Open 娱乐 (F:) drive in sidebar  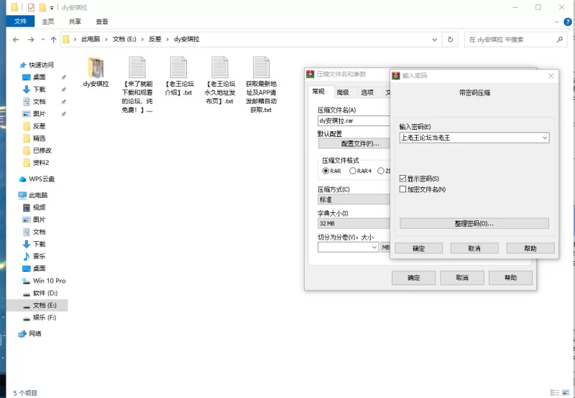click(40, 318)
